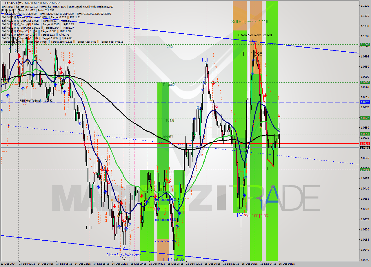Select the 'Target2' label on chart
Viewport: 371px width, 267px height.
pyautogui.click(x=168, y=85)
